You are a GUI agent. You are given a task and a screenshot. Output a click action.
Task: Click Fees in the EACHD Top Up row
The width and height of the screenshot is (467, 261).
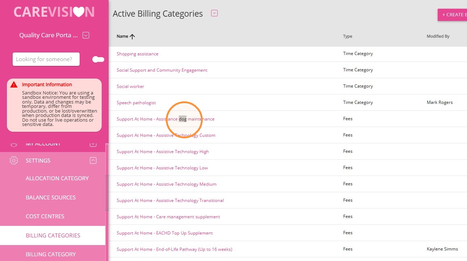coord(348,233)
